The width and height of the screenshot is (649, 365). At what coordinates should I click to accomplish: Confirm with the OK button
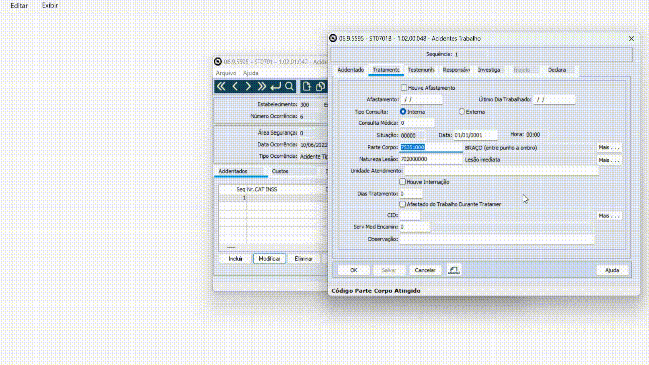[x=354, y=270]
